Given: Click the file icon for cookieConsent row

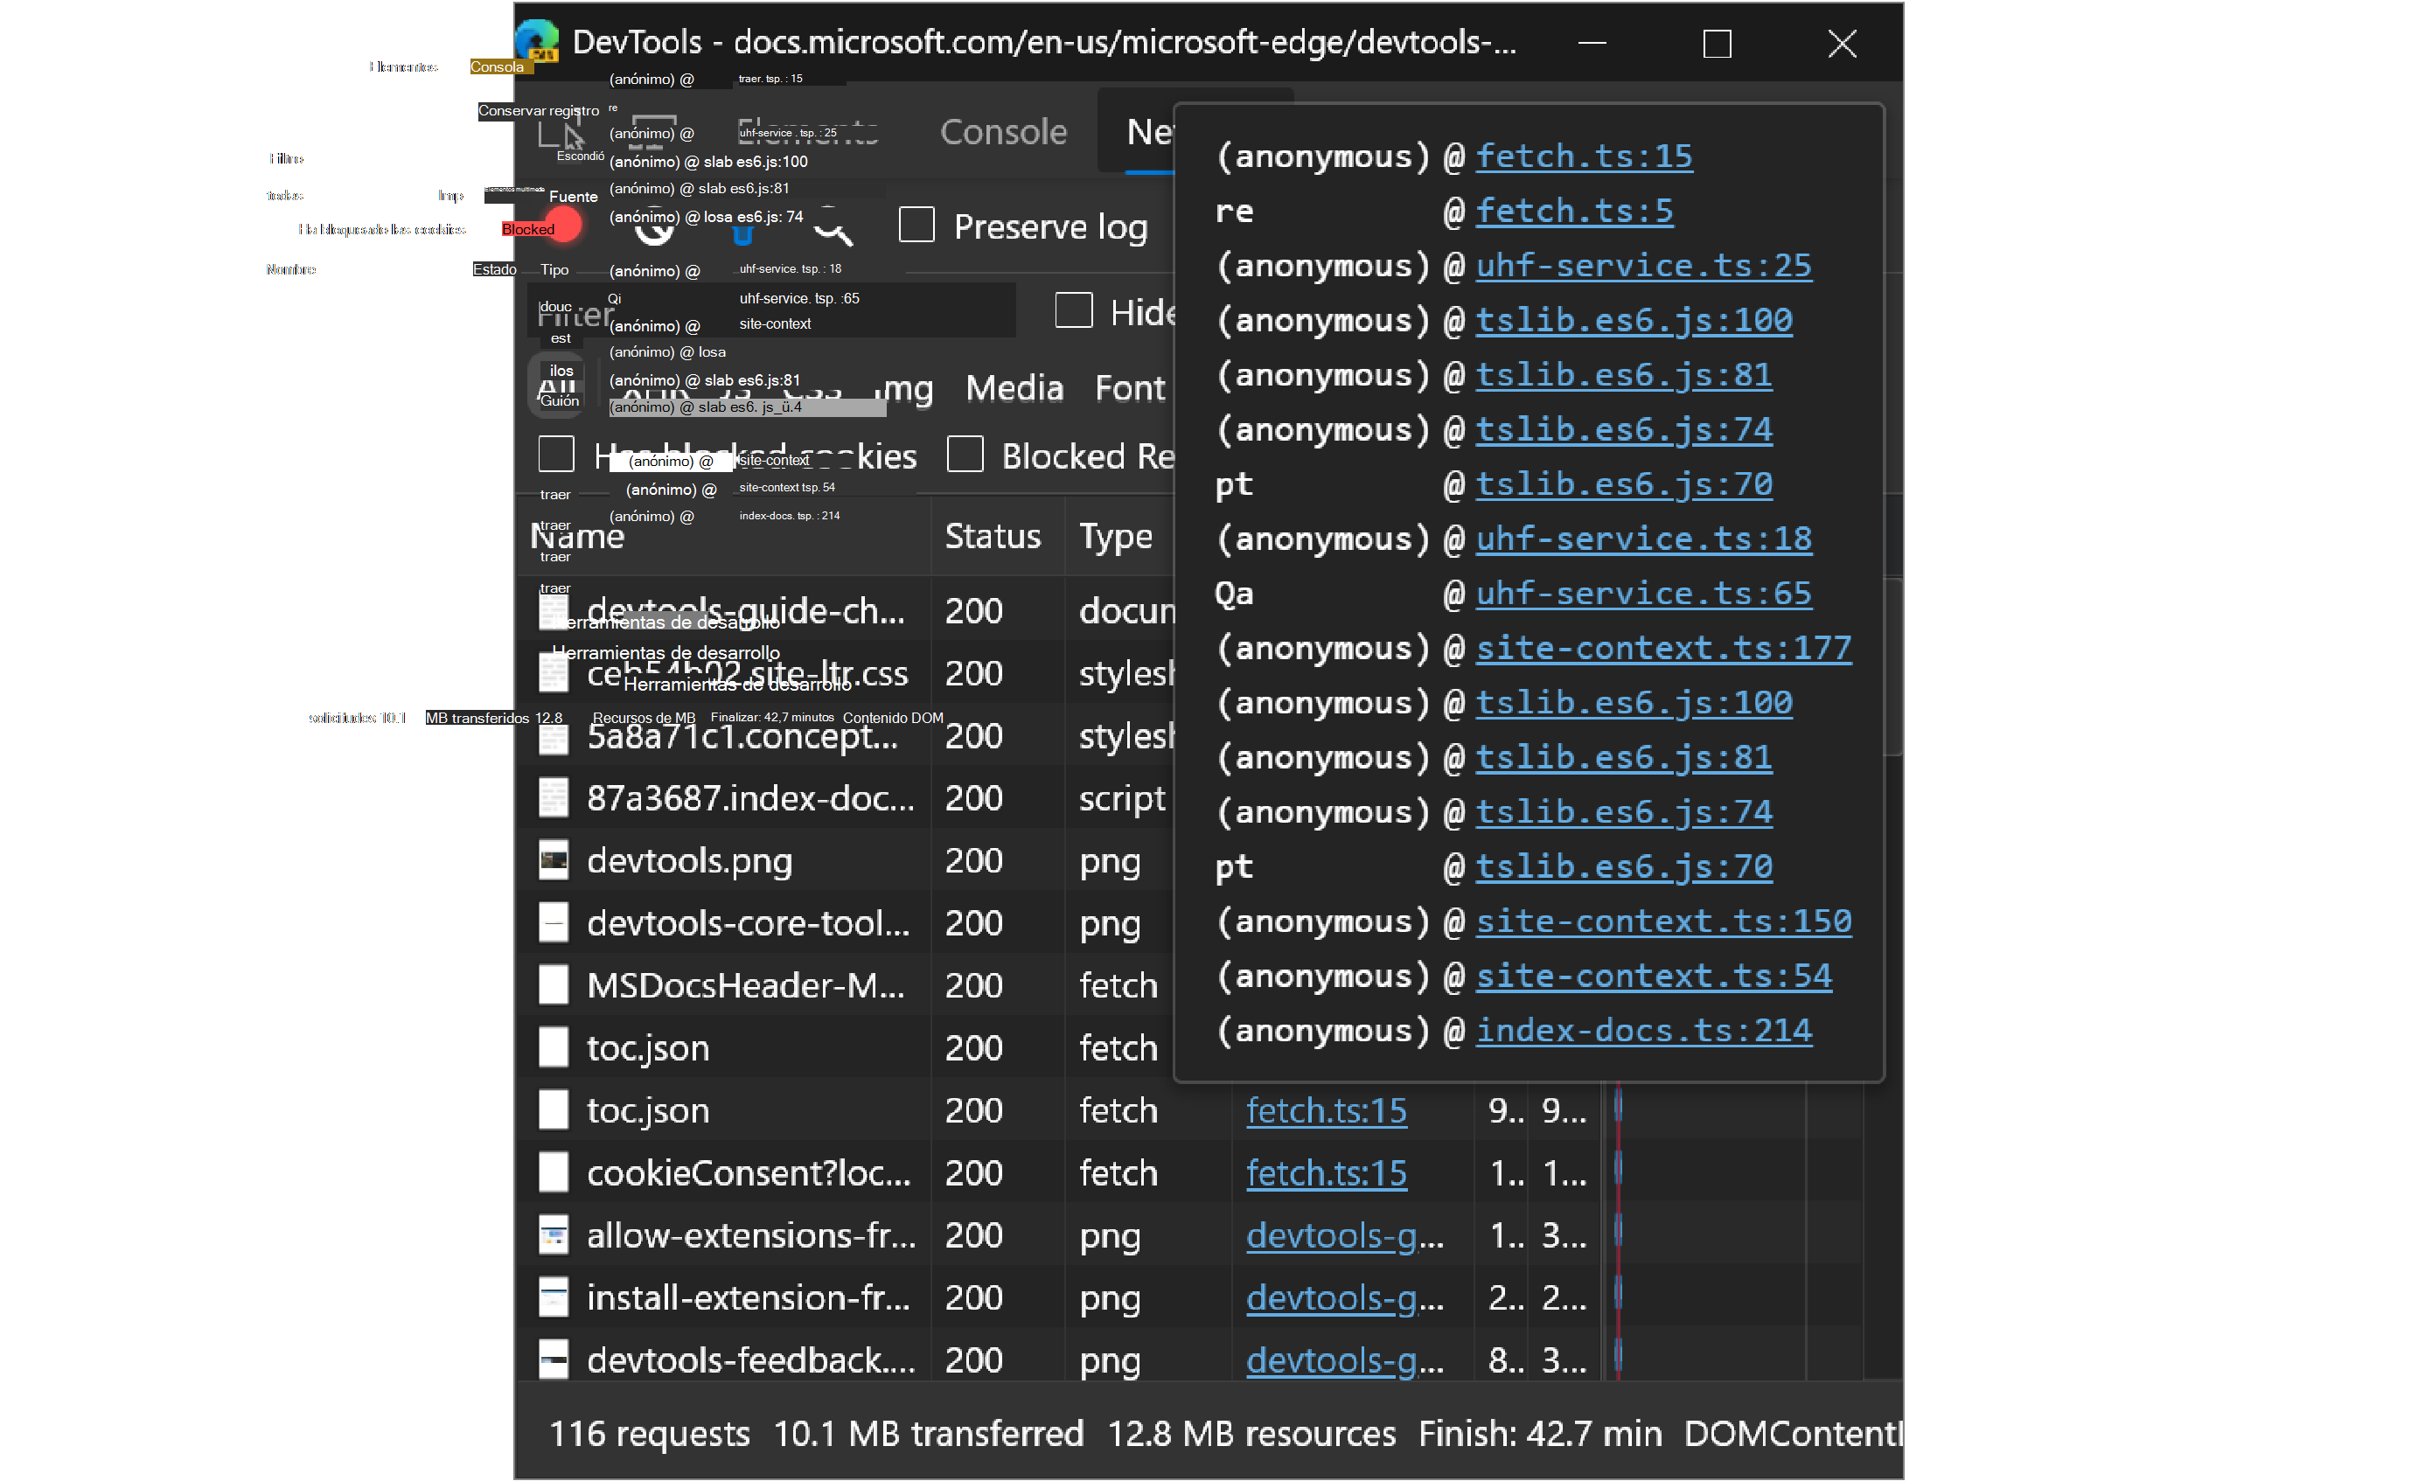Looking at the screenshot, I should [554, 1173].
